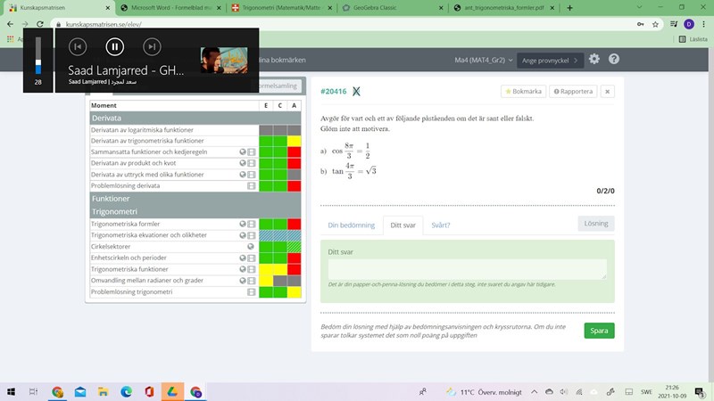
Task: Click the help question mark icon
Action: point(614,59)
